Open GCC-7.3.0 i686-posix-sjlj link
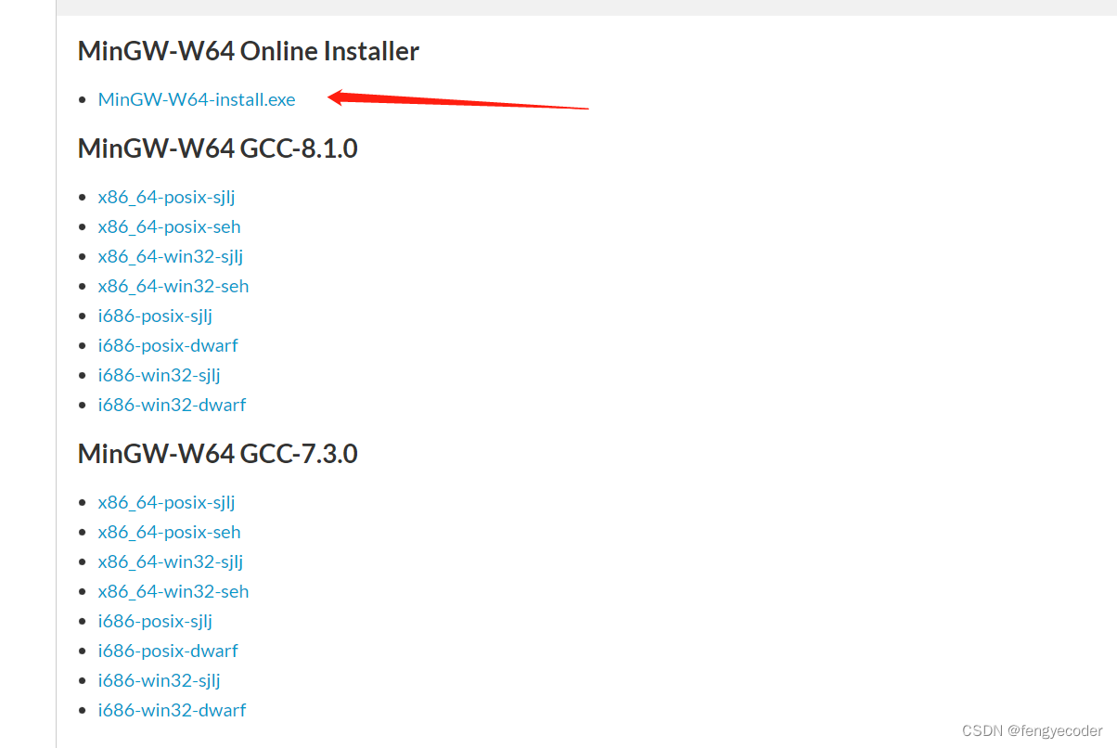 point(156,621)
